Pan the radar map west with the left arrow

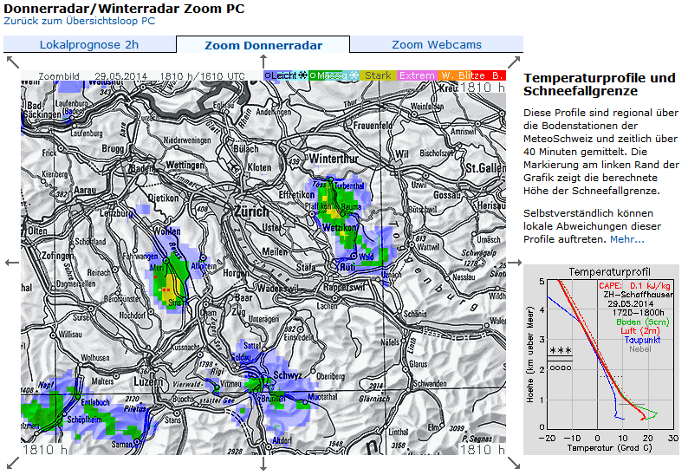coord(12,263)
